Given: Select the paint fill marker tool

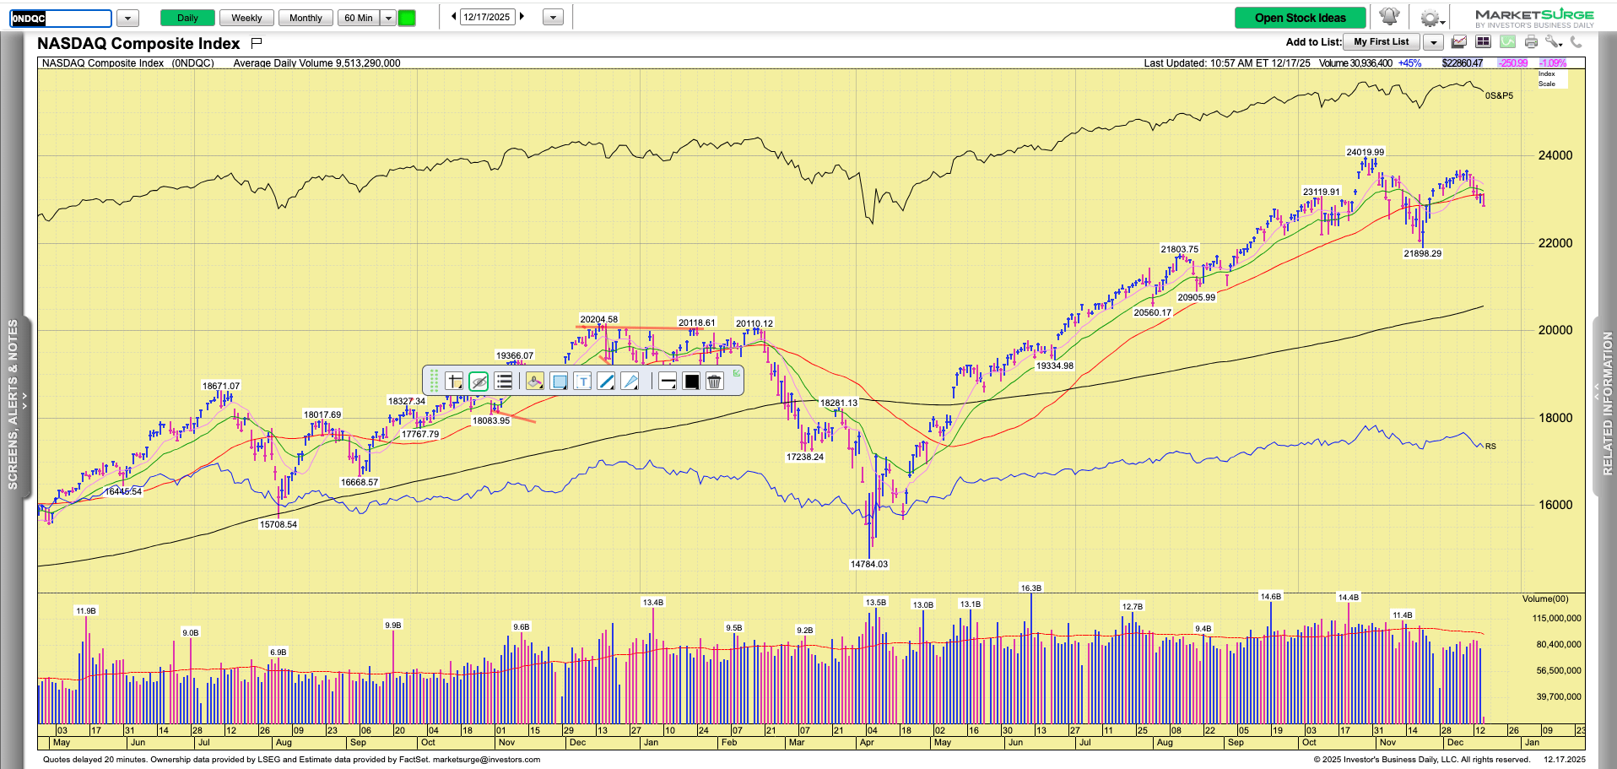Looking at the screenshot, I should (x=534, y=382).
